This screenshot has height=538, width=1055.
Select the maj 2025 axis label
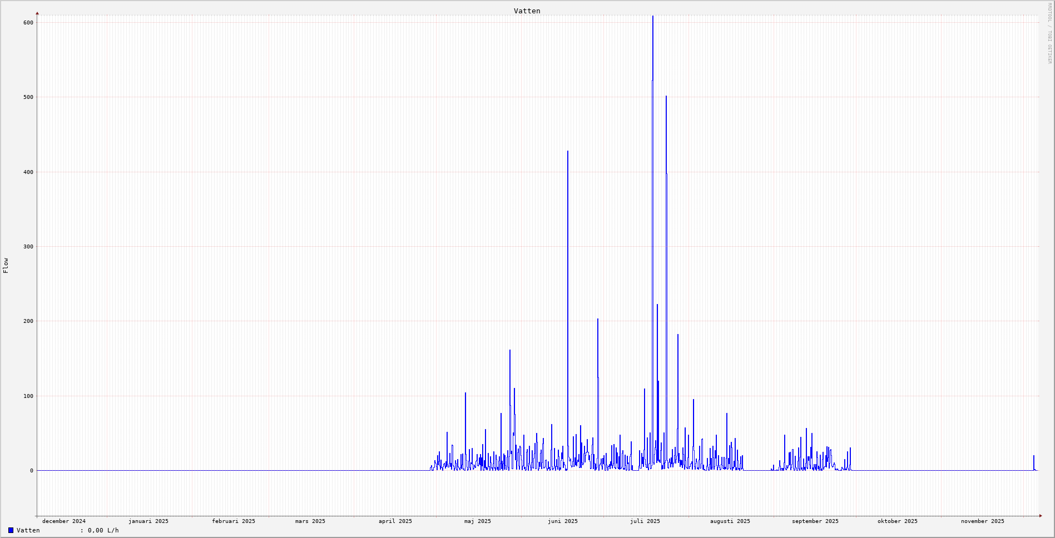click(x=478, y=521)
